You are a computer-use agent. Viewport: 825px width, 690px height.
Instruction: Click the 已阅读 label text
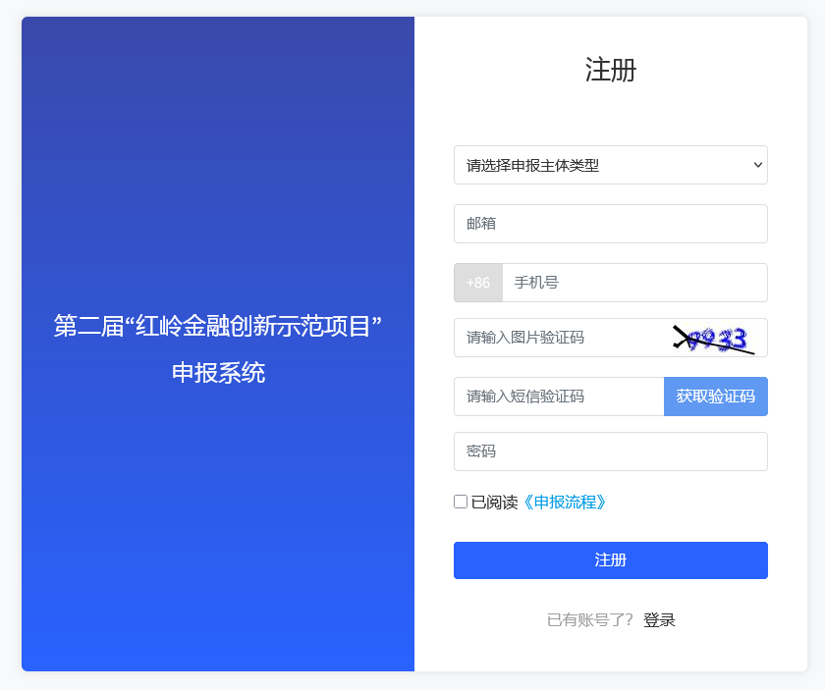(494, 503)
